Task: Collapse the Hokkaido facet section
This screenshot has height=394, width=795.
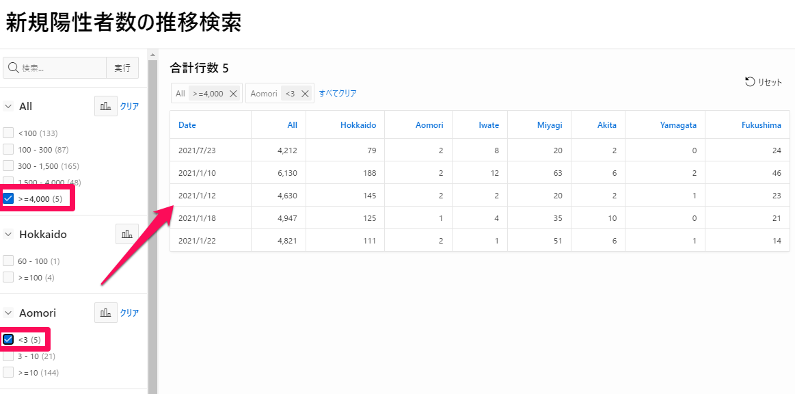Action: 8,234
